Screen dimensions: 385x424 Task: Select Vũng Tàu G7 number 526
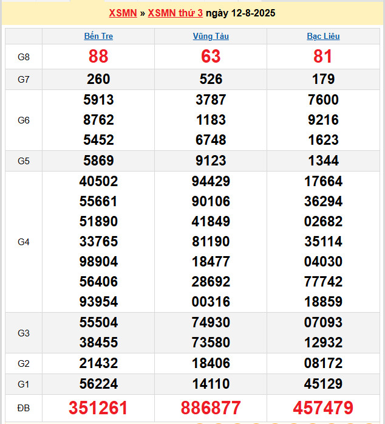(x=211, y=79)
